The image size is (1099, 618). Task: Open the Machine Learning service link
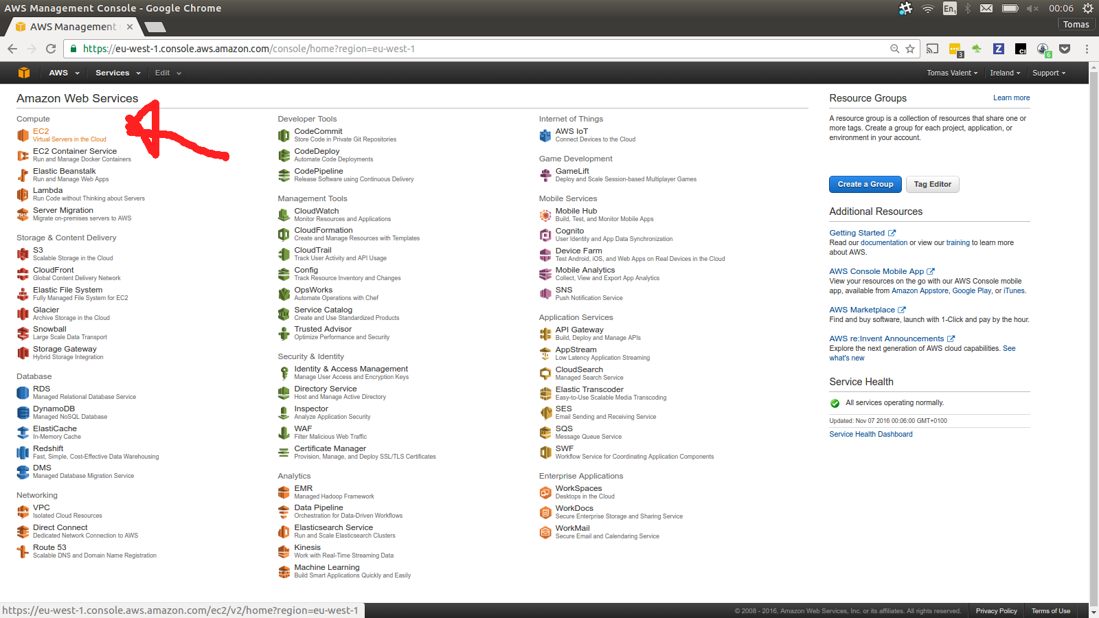click(x=327, y=567)
